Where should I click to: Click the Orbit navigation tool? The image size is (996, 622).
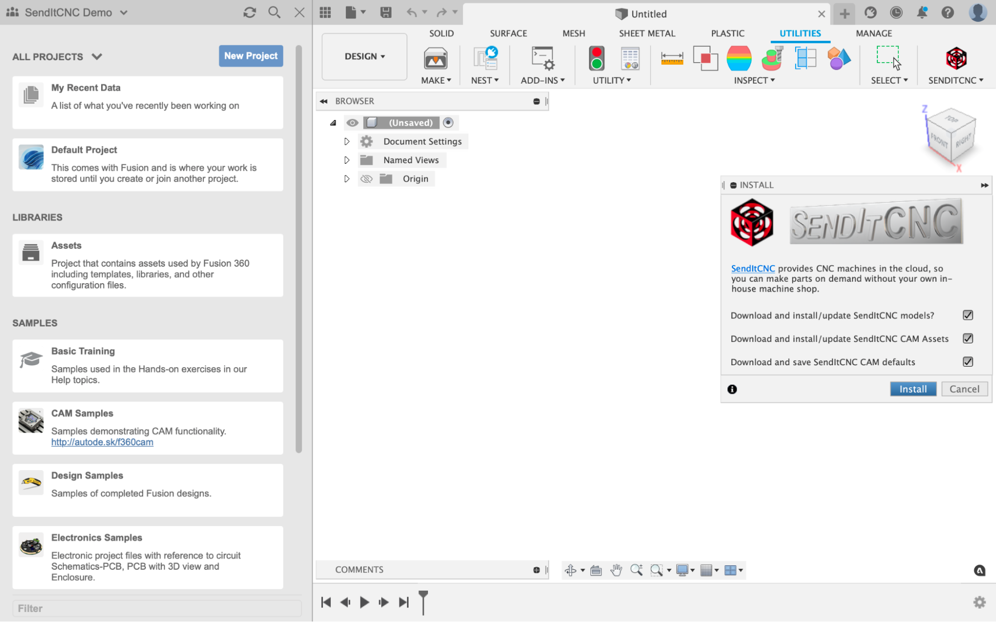(570, 570)
